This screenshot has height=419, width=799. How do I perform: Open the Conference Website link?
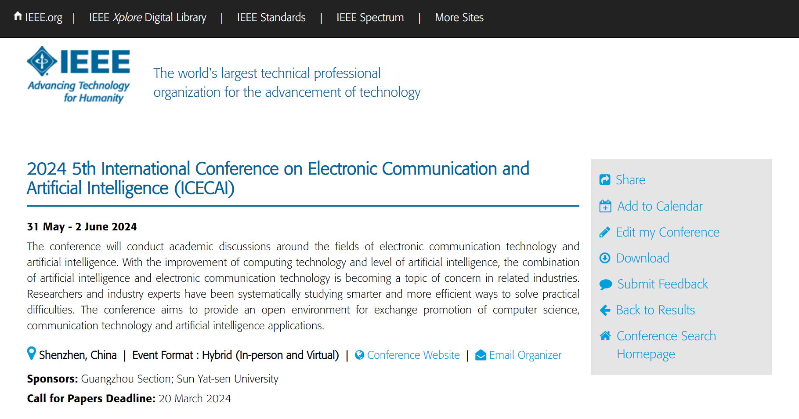413,355
